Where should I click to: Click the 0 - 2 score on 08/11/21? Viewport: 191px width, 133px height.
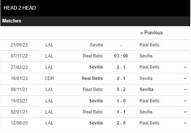tap(121, 90)
